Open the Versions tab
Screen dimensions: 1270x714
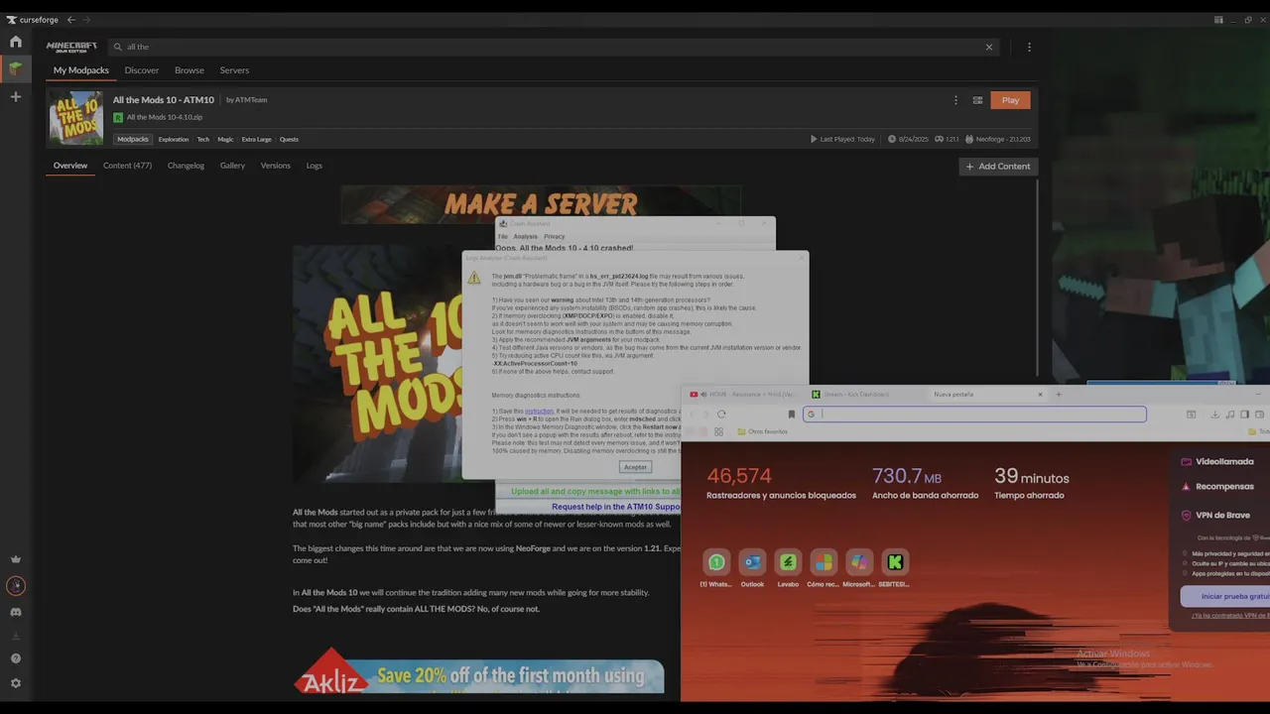tap(276, 166)
